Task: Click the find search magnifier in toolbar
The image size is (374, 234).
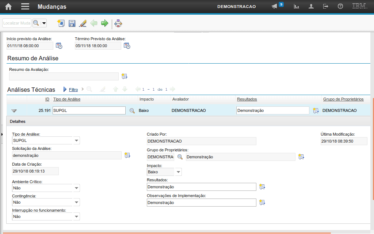Action: coord(36,23)
